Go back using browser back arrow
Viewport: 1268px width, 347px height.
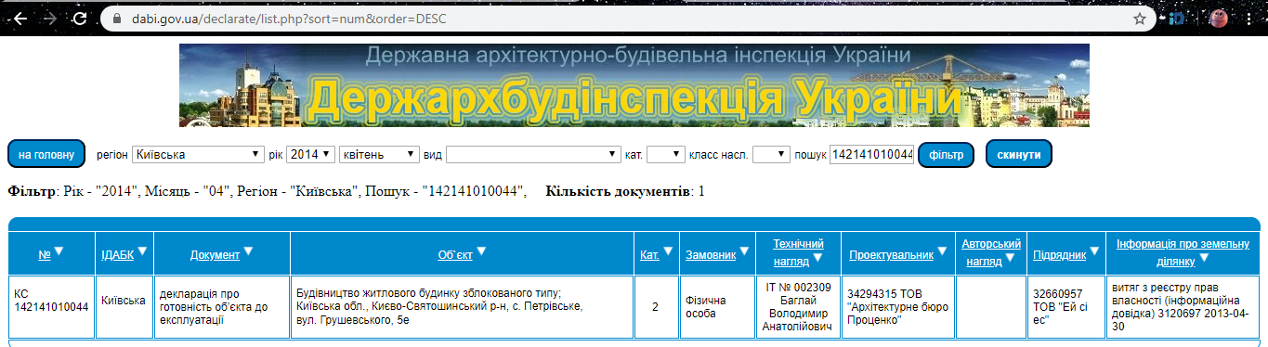(x=20, y=18)
